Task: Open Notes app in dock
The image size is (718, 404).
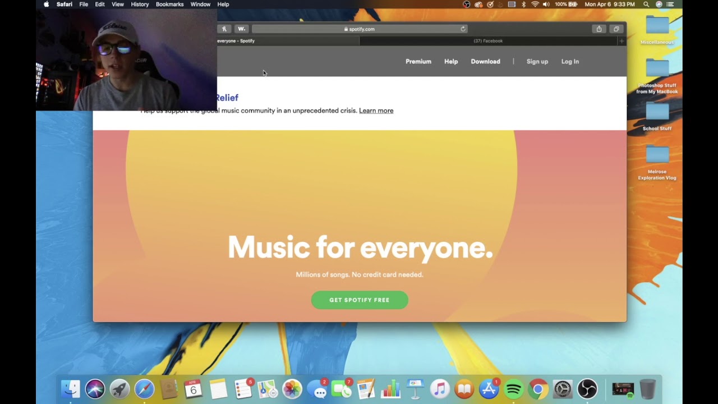Action: pos(218,389)
